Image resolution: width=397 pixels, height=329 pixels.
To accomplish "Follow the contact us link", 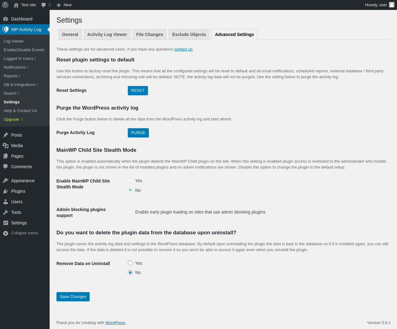I will pos(183,49).
